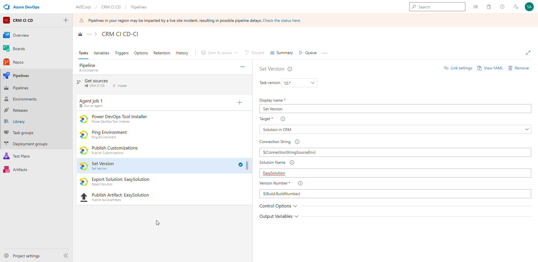Open Test Plans in the sidebar
The width and height of the screenshot is (538, 262).
click(x=36, y=156)
